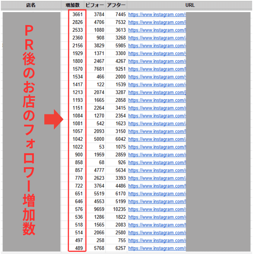
Task: Open the Instagram link beside increase 1022
Action: point(157,147)
